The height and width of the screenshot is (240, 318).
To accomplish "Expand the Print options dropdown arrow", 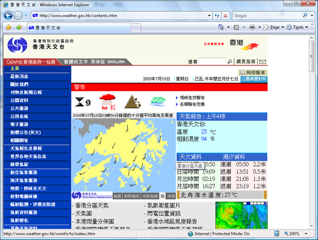I will (x=260, y=27).
